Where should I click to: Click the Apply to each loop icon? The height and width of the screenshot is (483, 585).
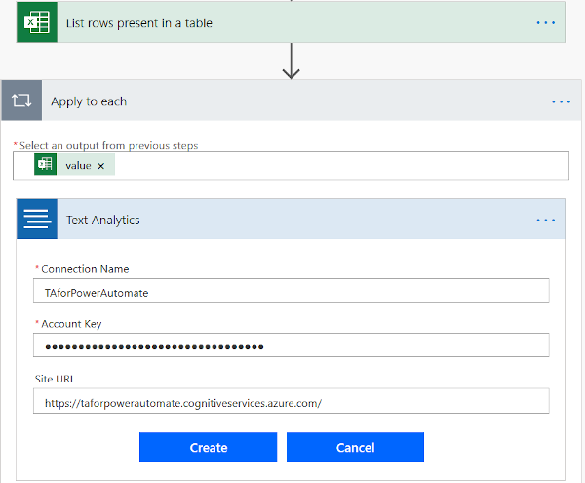pos(21,101)
